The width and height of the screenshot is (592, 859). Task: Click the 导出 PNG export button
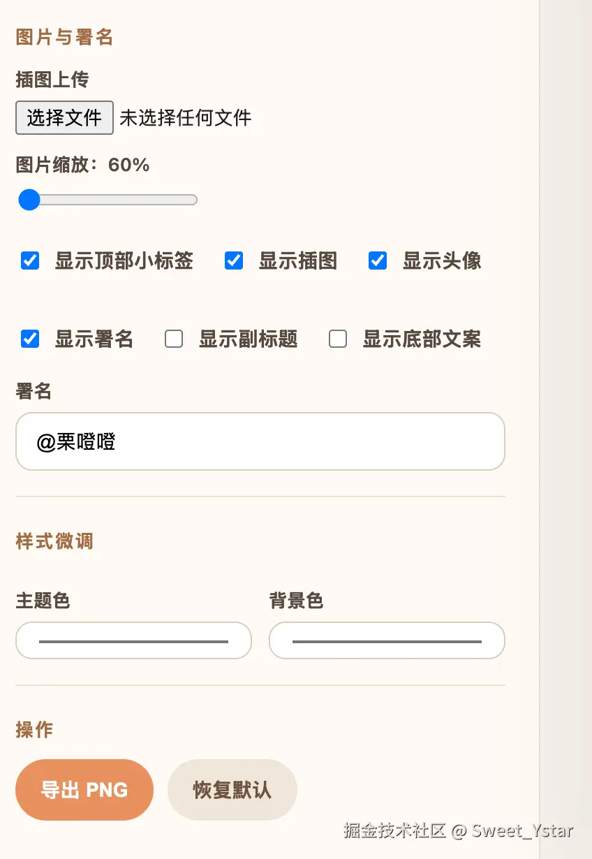tap(84, 789)
